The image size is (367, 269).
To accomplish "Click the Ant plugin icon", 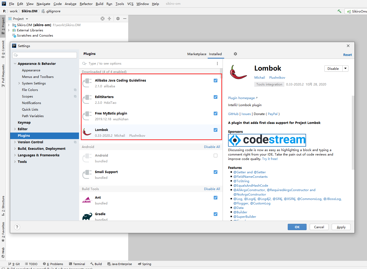I will [x=87, y=200].
